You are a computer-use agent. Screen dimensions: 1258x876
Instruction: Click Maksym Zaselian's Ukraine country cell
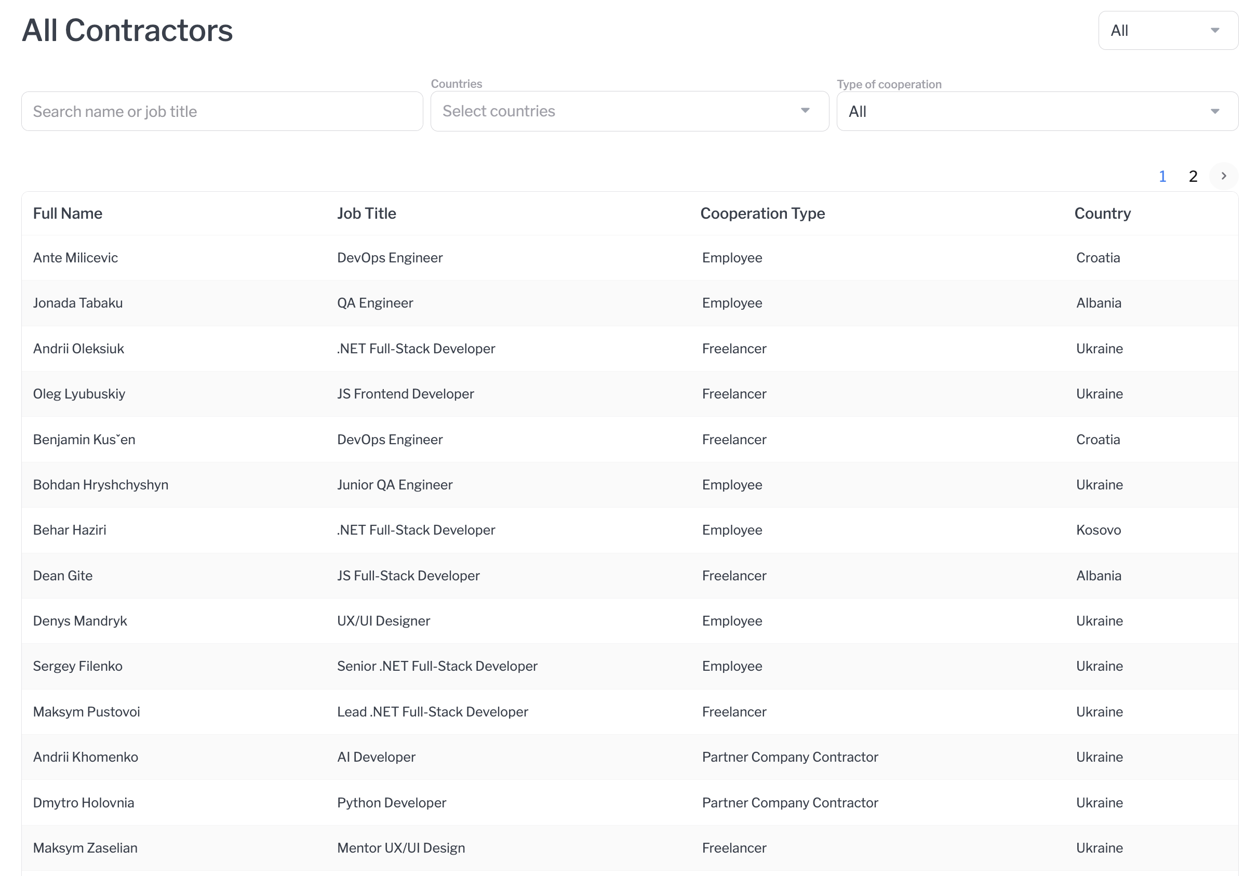click(1100, 848)
